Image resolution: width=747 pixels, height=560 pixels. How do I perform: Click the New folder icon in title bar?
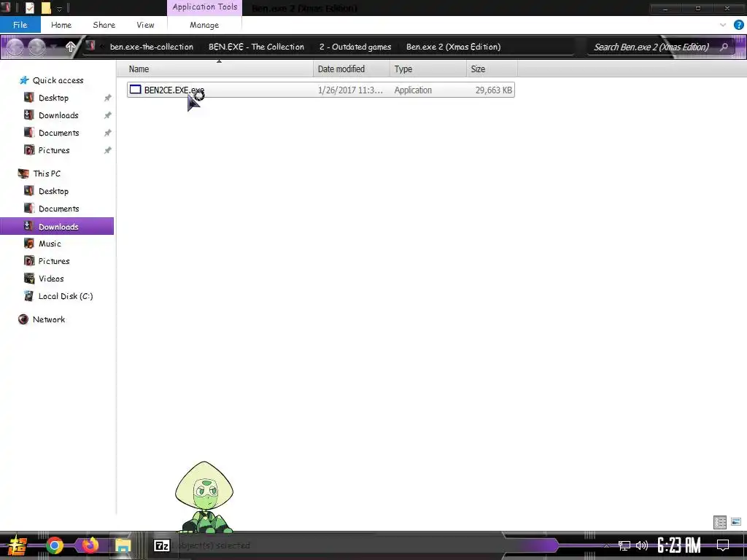point(46,7)
